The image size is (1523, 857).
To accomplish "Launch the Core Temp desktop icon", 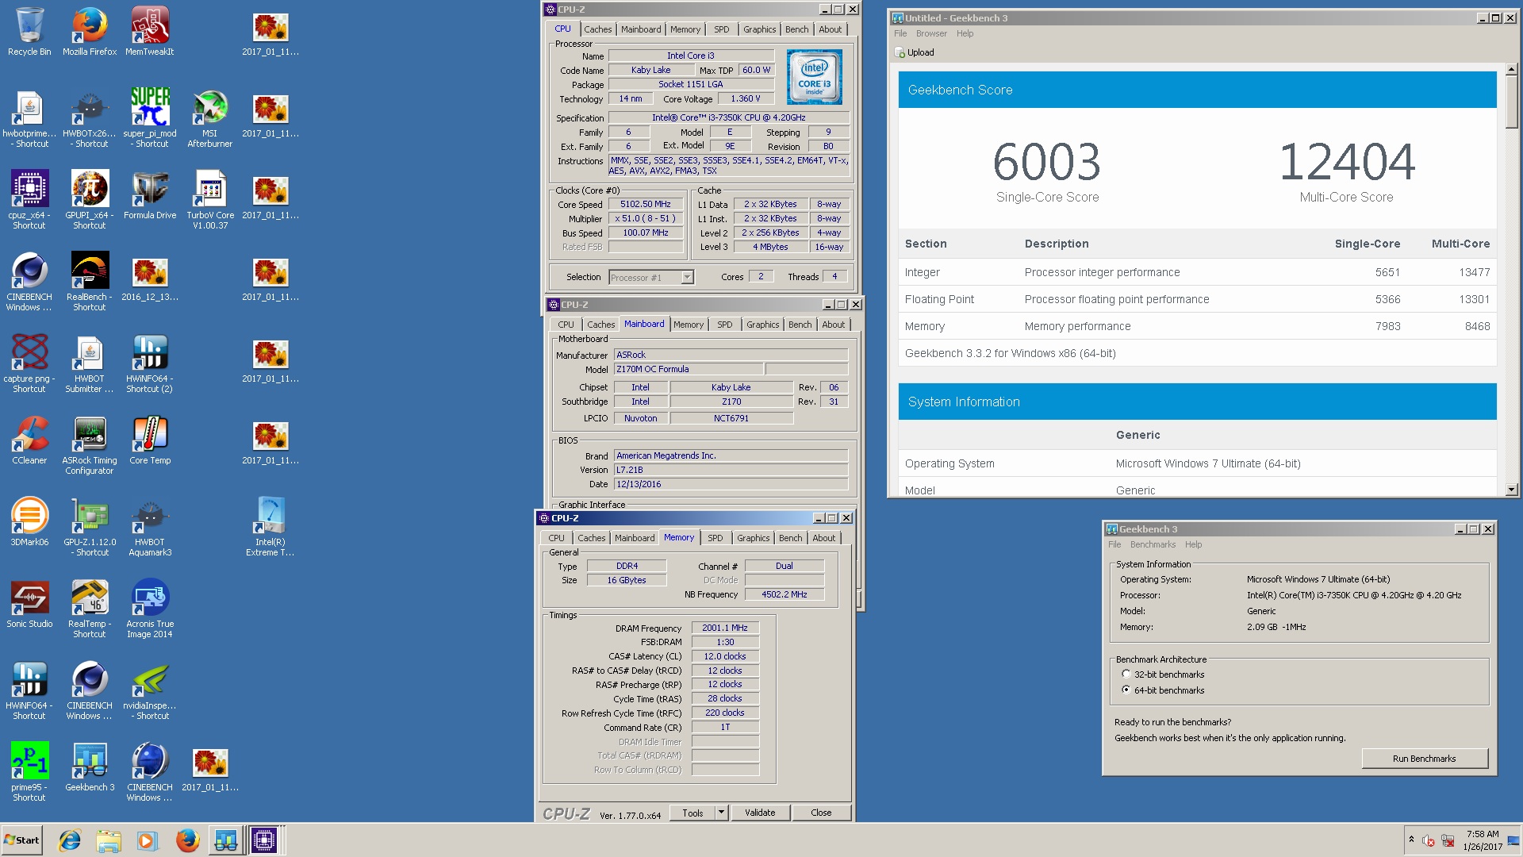I will (150, 440).
